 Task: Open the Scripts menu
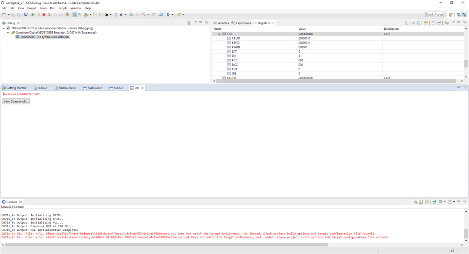(63, 8)
